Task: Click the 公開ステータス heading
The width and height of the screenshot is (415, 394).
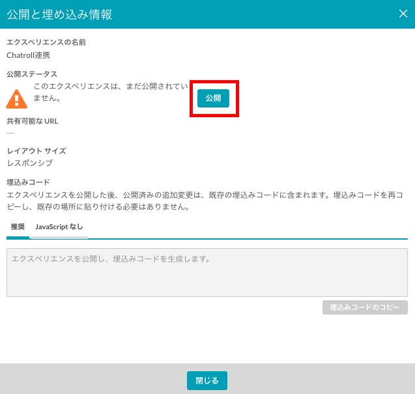Action: click(32, 74)
